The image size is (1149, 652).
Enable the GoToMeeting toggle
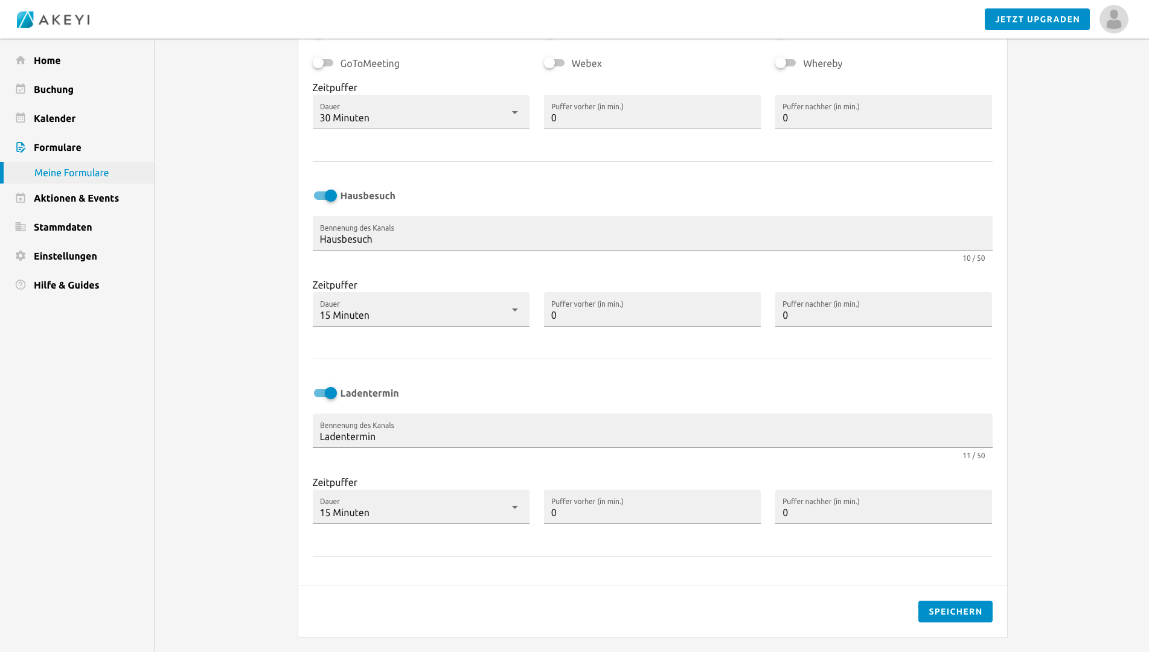pos(323,63)
